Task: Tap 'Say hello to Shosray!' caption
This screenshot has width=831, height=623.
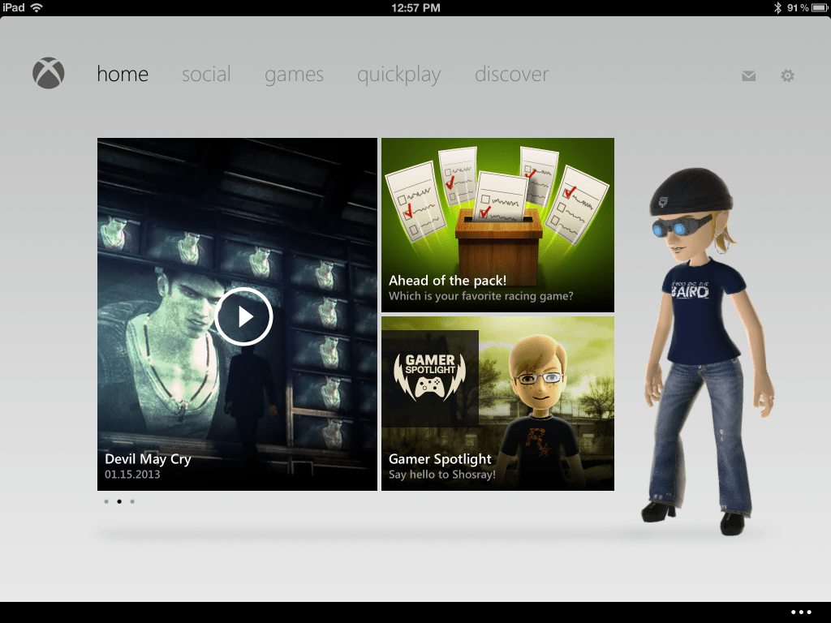Action: (442, 475)
